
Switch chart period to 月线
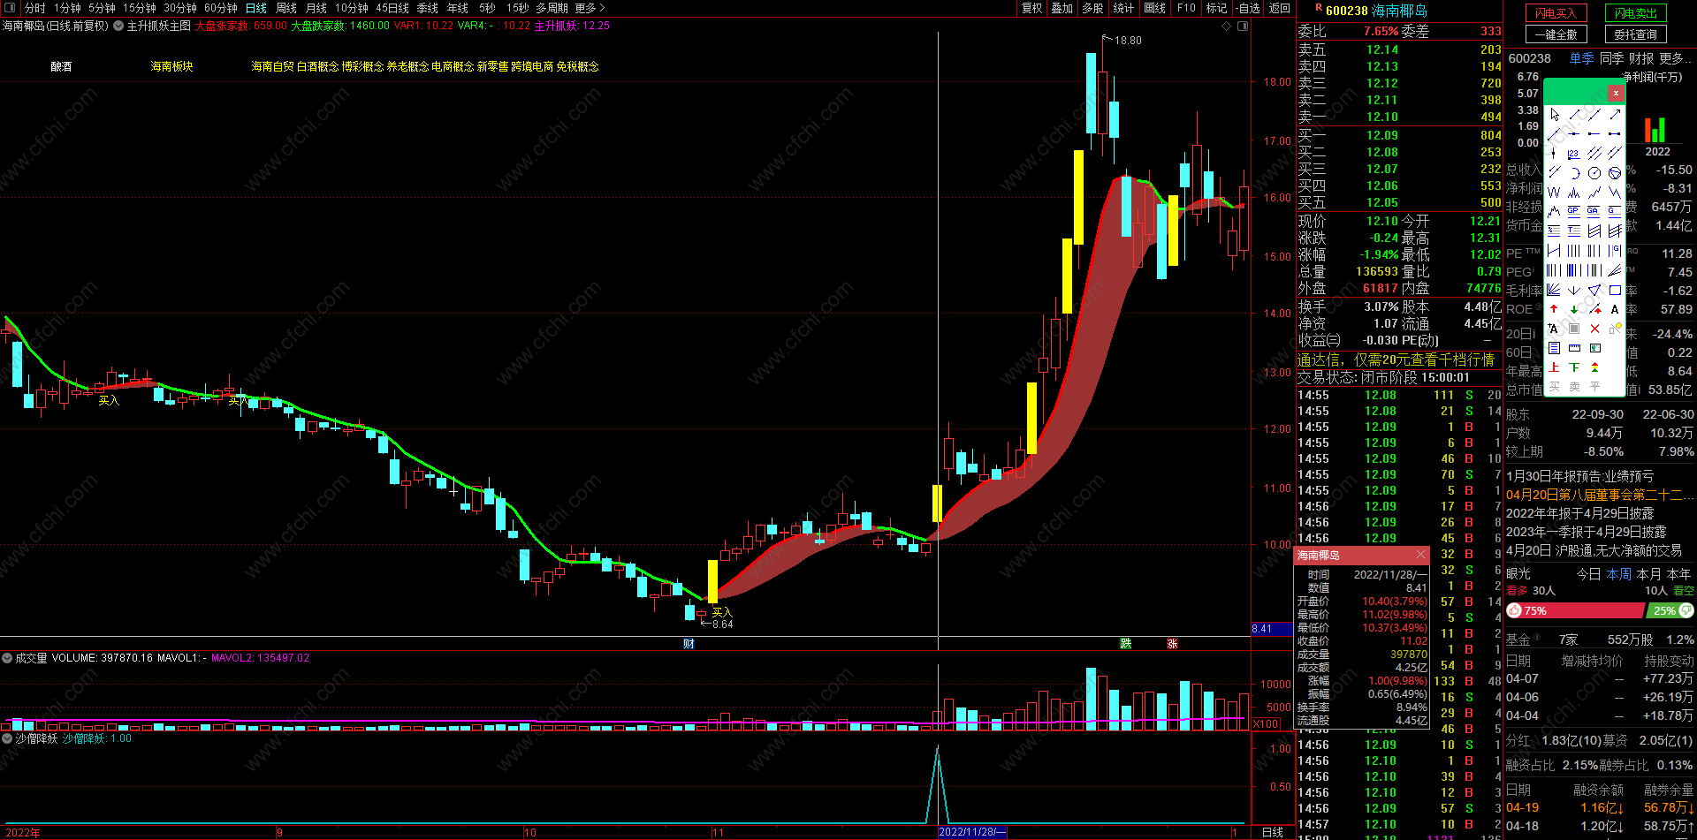coord(316,8)
